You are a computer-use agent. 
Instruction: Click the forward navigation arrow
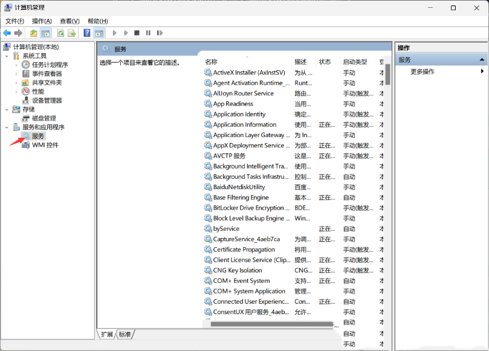(x=18, y=33)
